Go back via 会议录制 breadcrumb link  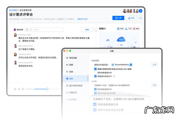click(13, 10)
